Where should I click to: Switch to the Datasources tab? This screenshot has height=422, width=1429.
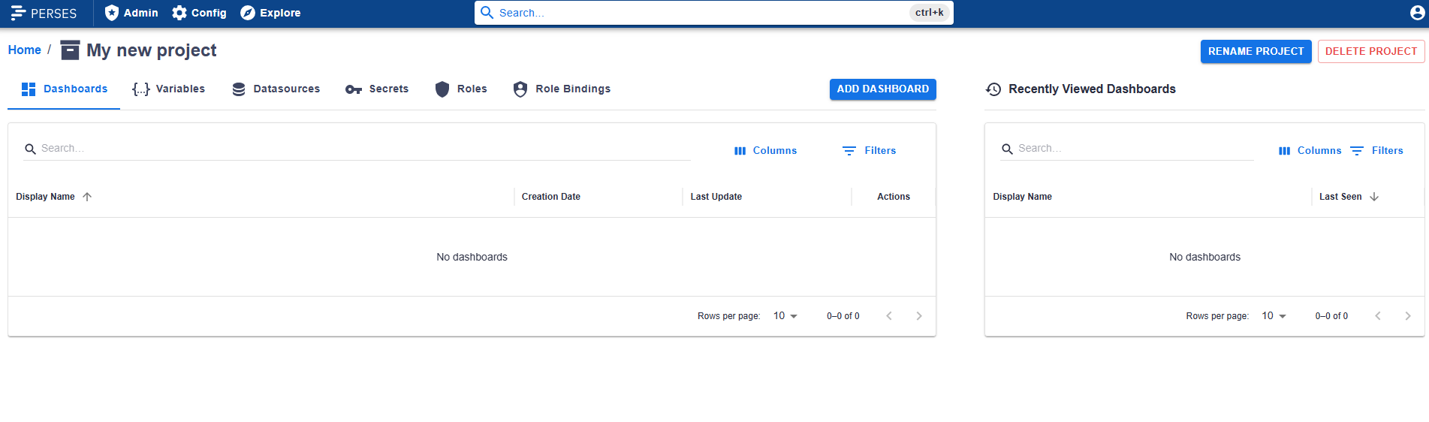click(x=276, y=89)
